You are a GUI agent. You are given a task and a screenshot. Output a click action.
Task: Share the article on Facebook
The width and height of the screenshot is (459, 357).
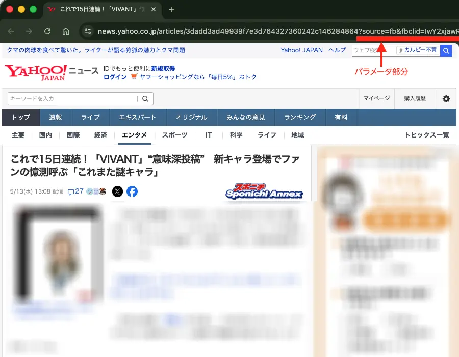click(132, 191)
